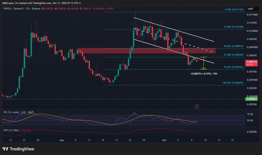Image resolution: width=262 pixels, height=155 pixels.
Task: Click the purple lightning bolt event icon
Action: pos(197,106)
